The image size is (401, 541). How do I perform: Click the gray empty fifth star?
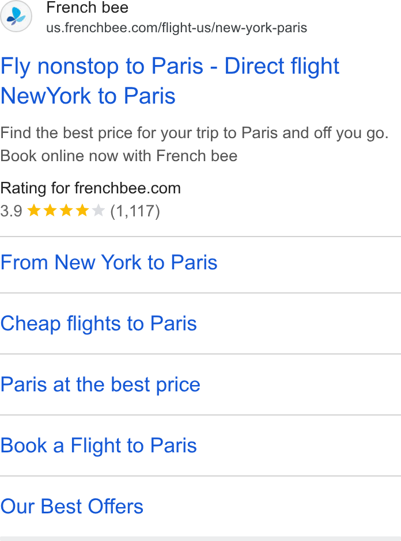tap(98, 210)
